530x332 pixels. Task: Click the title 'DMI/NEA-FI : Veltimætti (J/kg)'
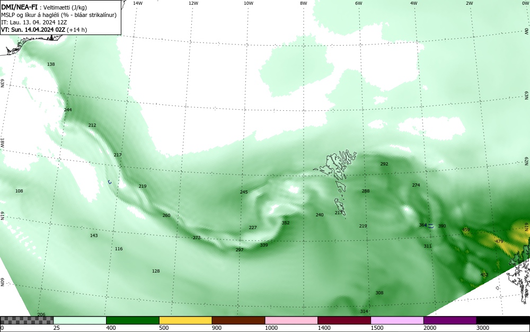pos(44,7)
